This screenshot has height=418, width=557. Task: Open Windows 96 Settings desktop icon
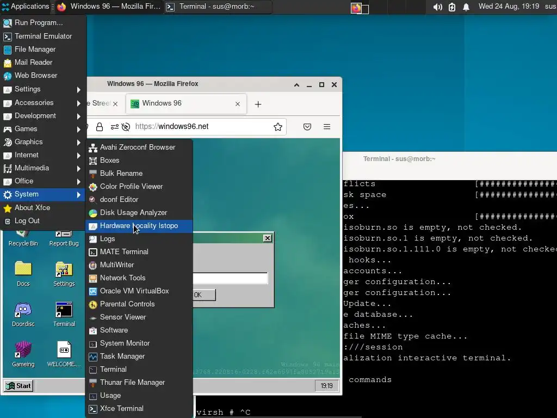(x=64, y=274)
